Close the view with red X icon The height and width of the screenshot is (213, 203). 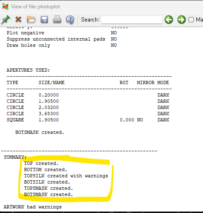click(x=18, y=19)
